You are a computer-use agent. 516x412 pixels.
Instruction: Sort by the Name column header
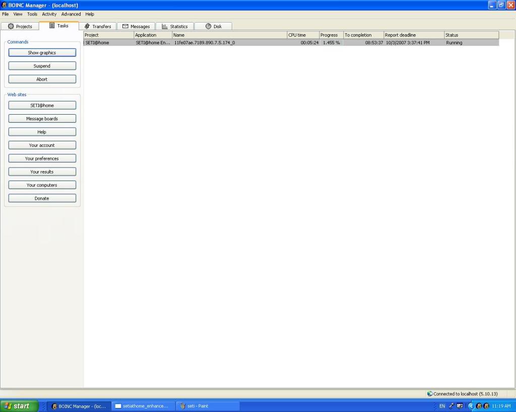point(230,35)
